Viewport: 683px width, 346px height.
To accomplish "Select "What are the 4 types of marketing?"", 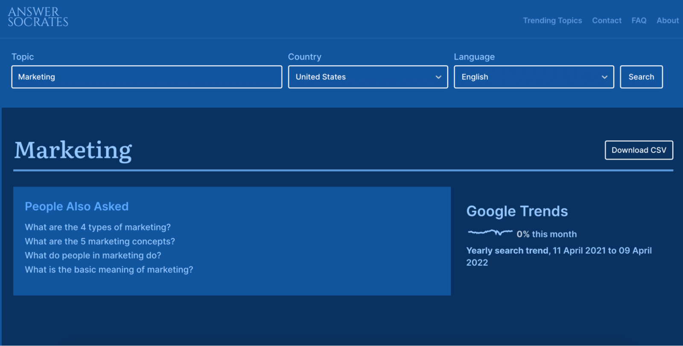I will (x=98, y=227).
